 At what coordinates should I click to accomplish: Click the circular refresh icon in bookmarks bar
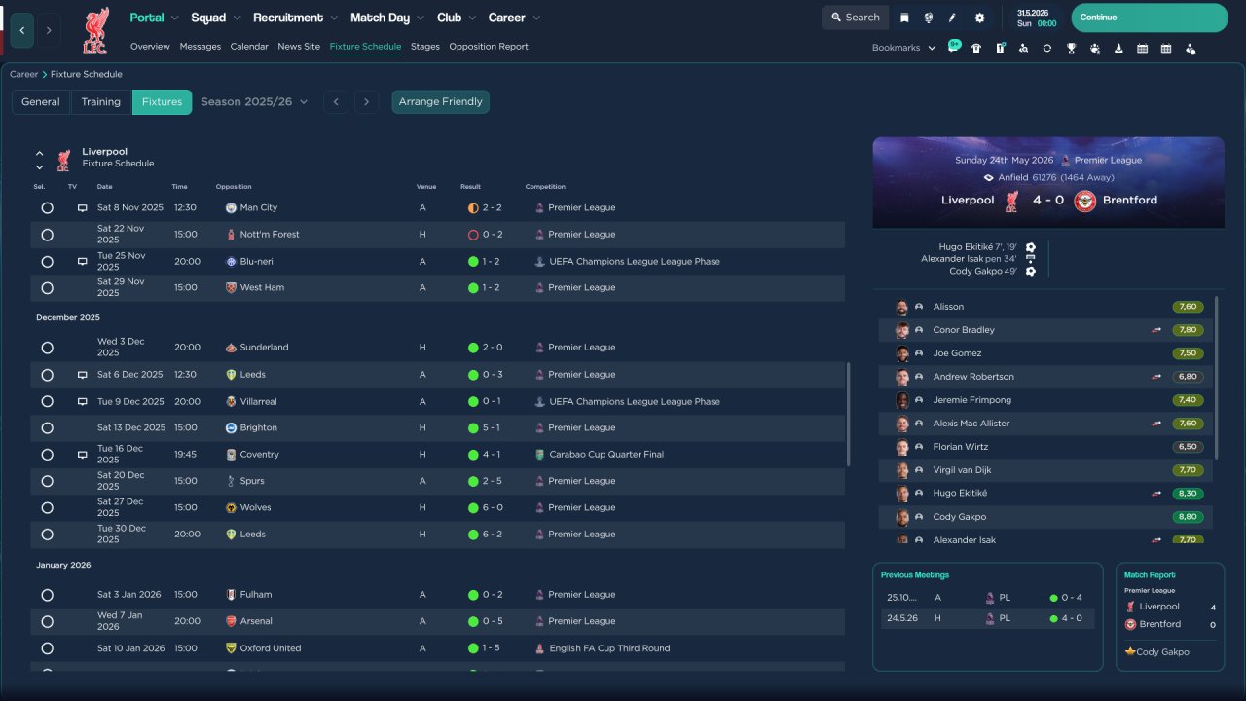(x=1047, y=48)
